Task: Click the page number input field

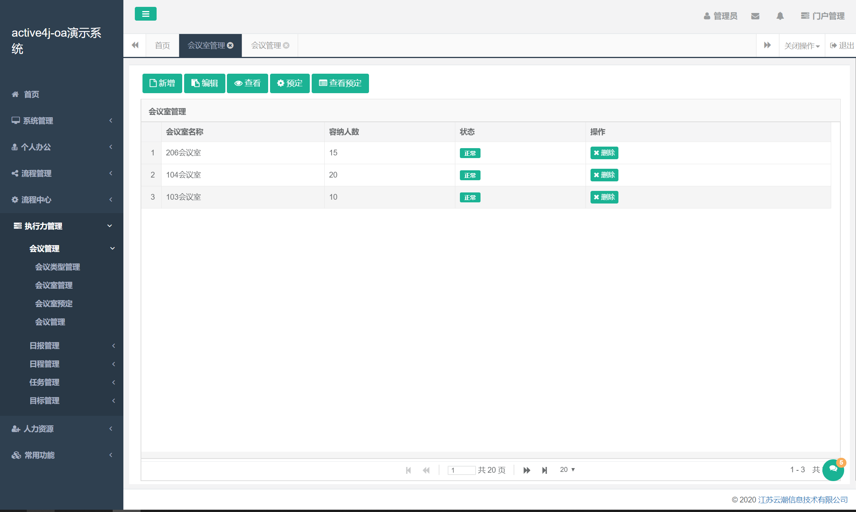Action: click(462, 470)
